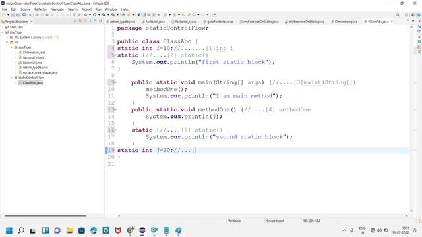Screen dimensions: 422x237
Task: Open the Navigate menu
Action: [57, 9]
